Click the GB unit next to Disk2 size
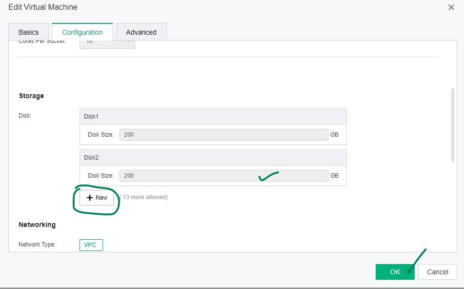The width and height of the screenshot is (464, 289). coord(334,176)
